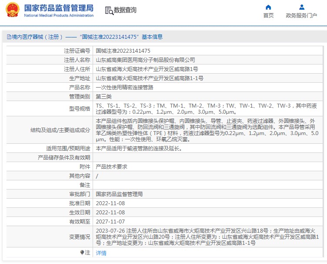
Task: Click the 其他内容 row label
Action: (x=80, y=176)
